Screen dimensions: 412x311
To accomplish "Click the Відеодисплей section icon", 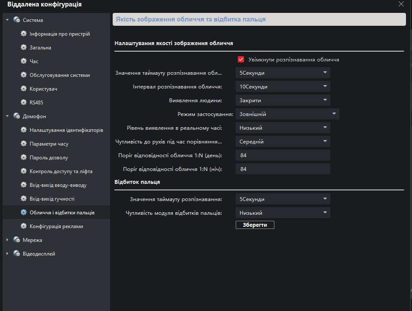I will [17, 254].
